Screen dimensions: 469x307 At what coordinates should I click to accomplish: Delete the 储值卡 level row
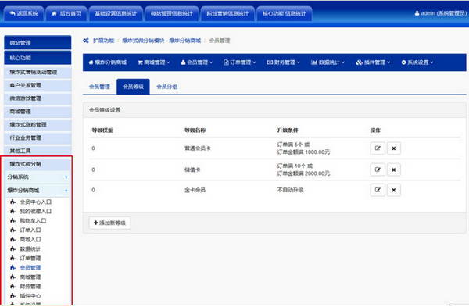click(x=394, y=170)
